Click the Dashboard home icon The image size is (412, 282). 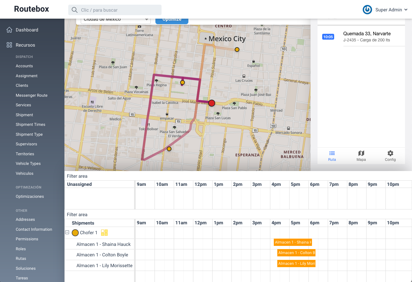tap(9, 30)
